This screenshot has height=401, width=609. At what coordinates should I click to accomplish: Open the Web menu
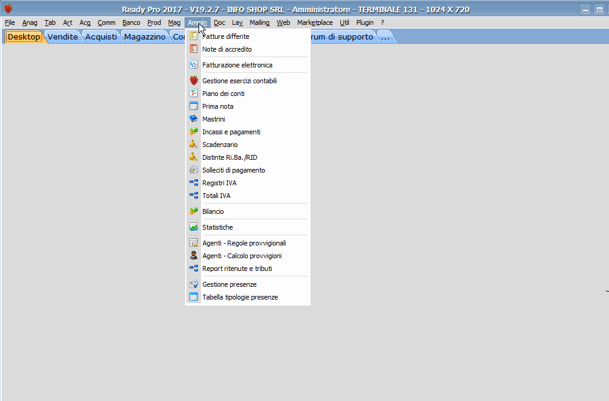click(x=283, y=22)
